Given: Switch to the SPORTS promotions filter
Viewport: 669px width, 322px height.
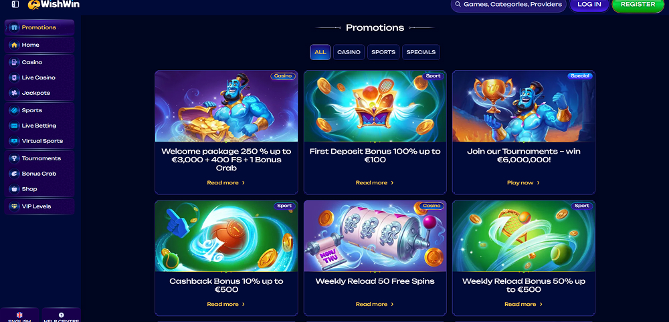Looking at the screenshot, I should [x=383, y=52].
